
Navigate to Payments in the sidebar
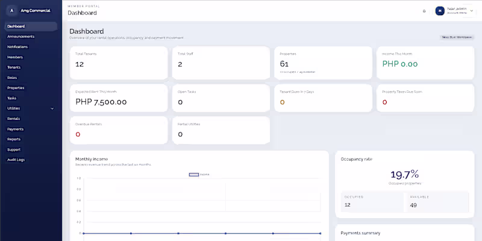16,129
